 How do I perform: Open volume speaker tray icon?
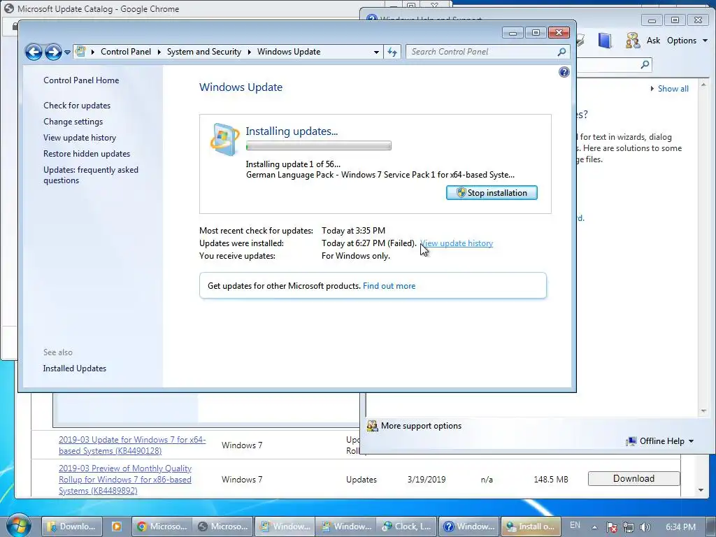pyautogui.click(x=645, y=527)
